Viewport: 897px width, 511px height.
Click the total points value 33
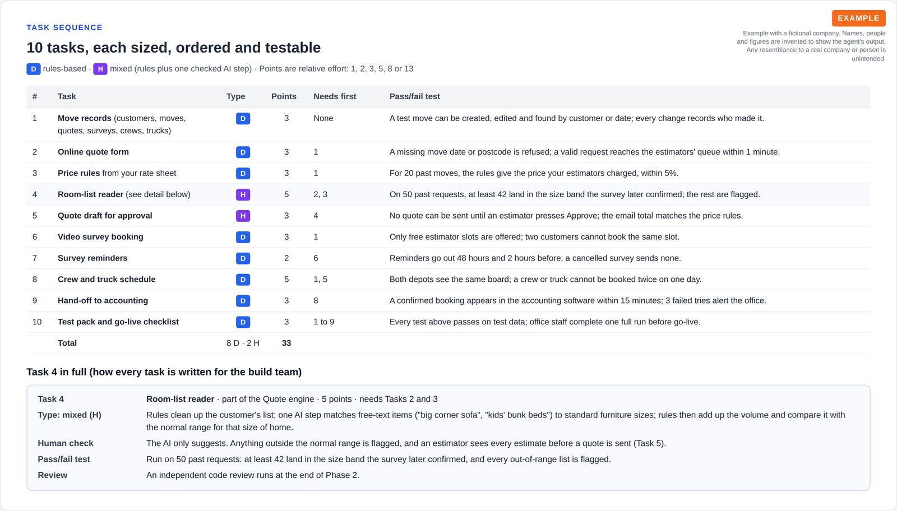click(x=286, y=343)
